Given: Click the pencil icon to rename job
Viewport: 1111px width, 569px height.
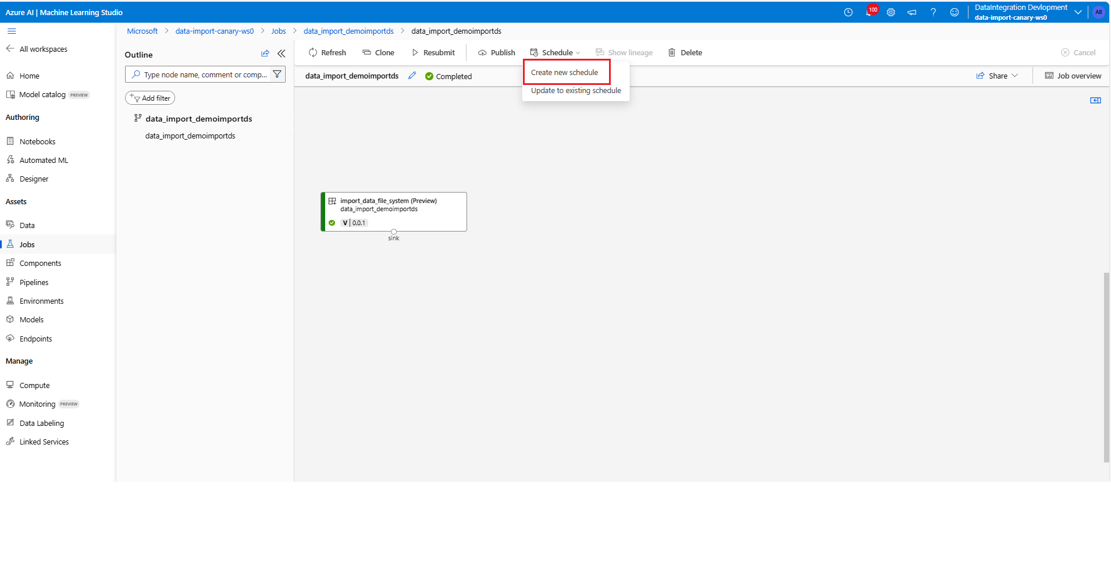Looking at the screenshot, I should coord(412,76).
